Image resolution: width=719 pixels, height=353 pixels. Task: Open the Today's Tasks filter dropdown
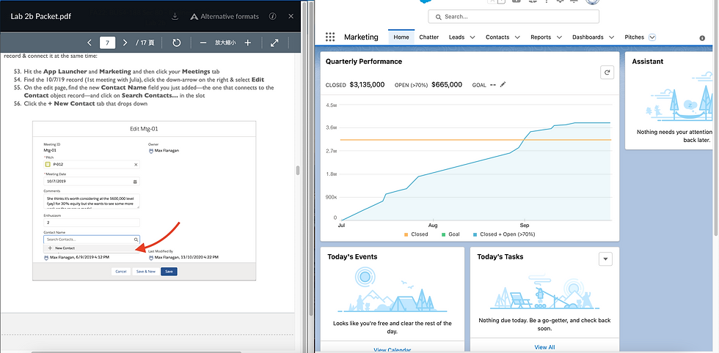tap(606, 259)
